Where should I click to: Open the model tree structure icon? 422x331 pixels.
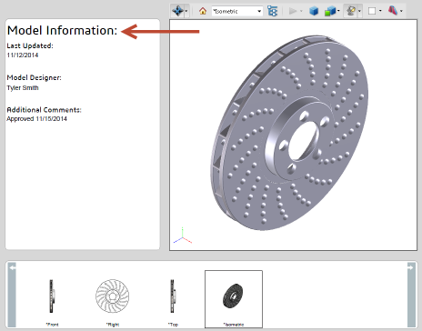(x=273, y=11)
